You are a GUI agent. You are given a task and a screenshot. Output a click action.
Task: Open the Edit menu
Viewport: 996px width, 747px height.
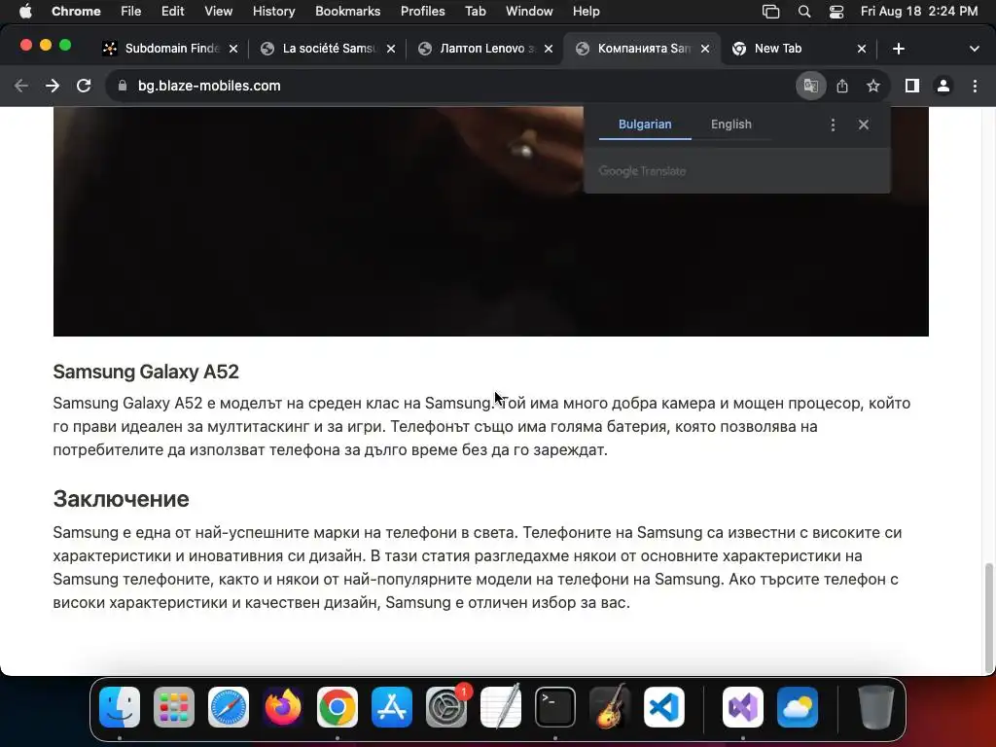pos(173,12)
